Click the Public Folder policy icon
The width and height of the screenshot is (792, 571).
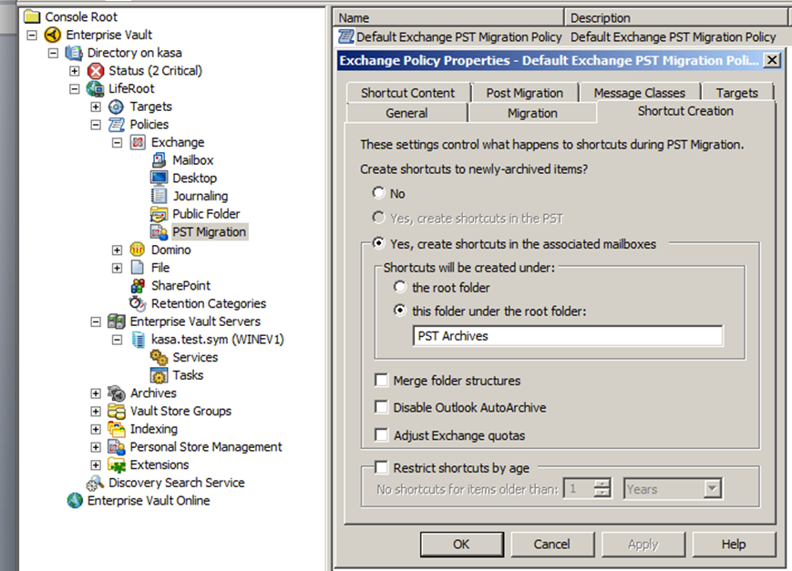[159, 214]
